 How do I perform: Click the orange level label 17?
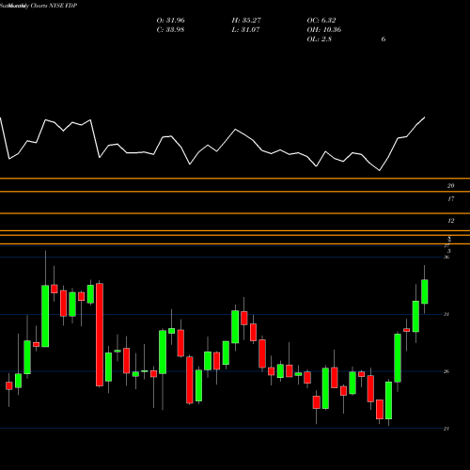pos(450,199)
